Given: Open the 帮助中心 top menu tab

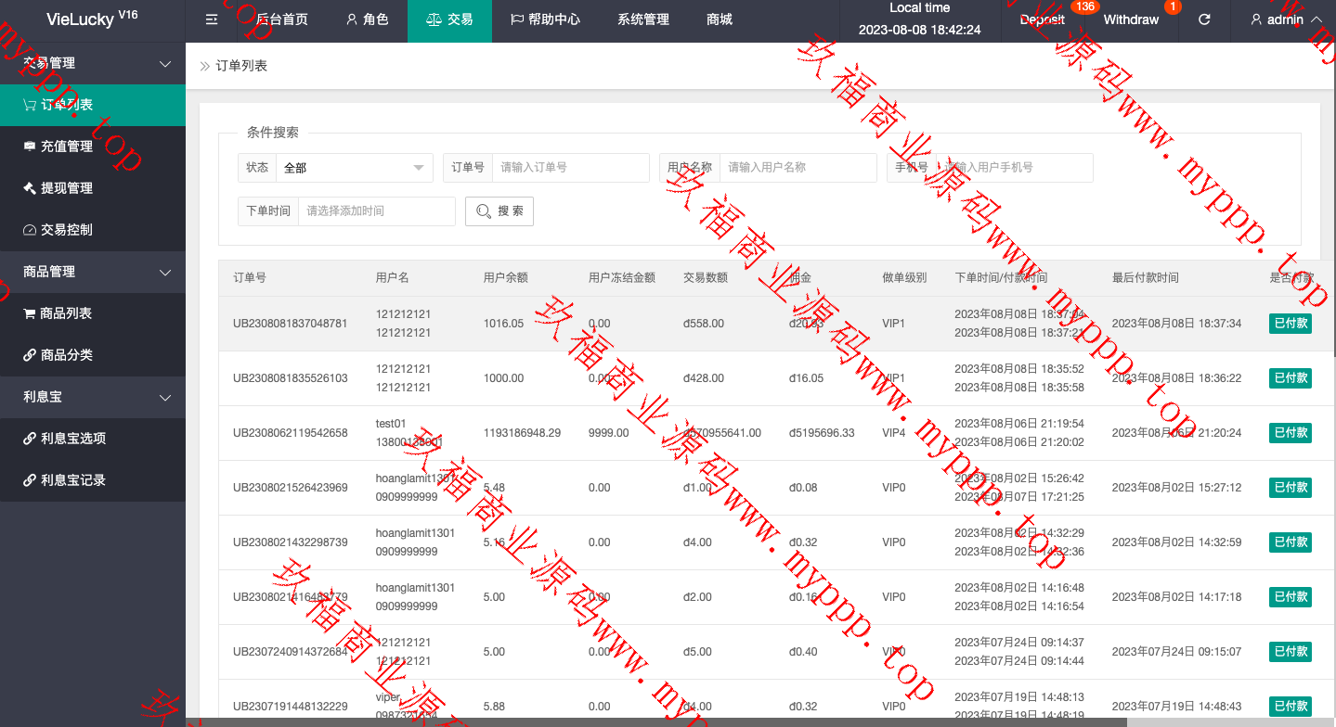Looking at the screenshot, I should [546, 19].
